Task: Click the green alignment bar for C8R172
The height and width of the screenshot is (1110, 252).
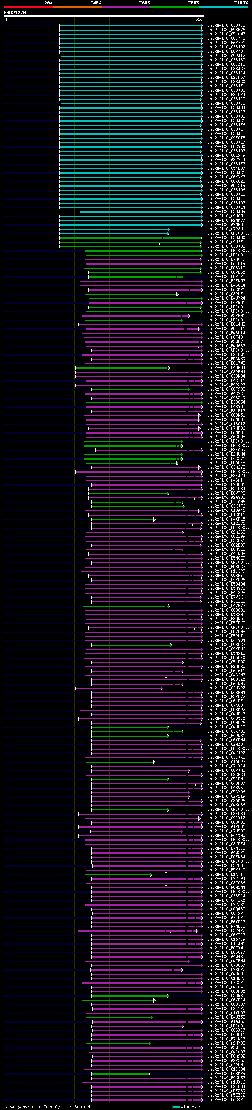Action: point(136,277)
